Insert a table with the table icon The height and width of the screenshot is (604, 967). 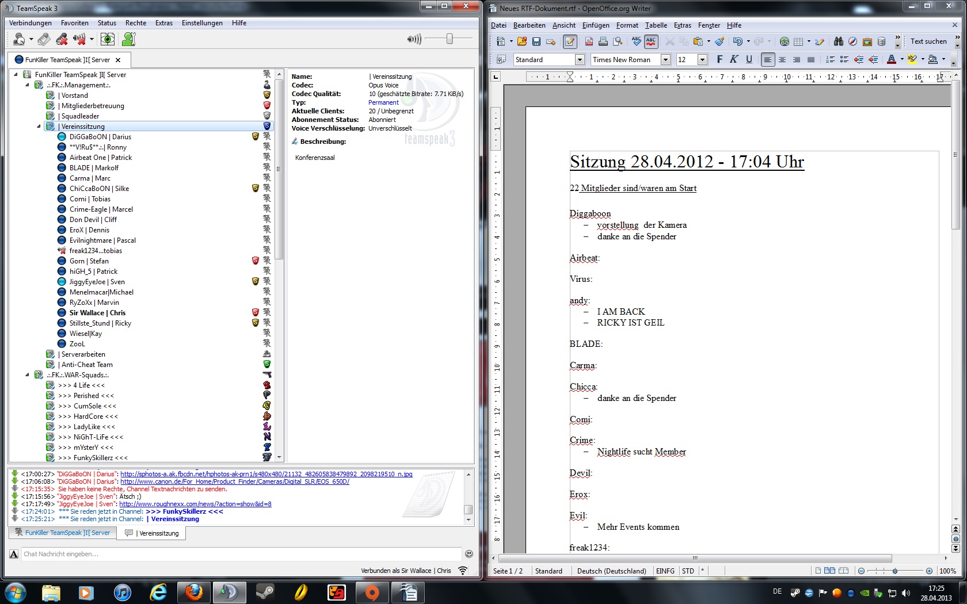[x=798, y=41]
